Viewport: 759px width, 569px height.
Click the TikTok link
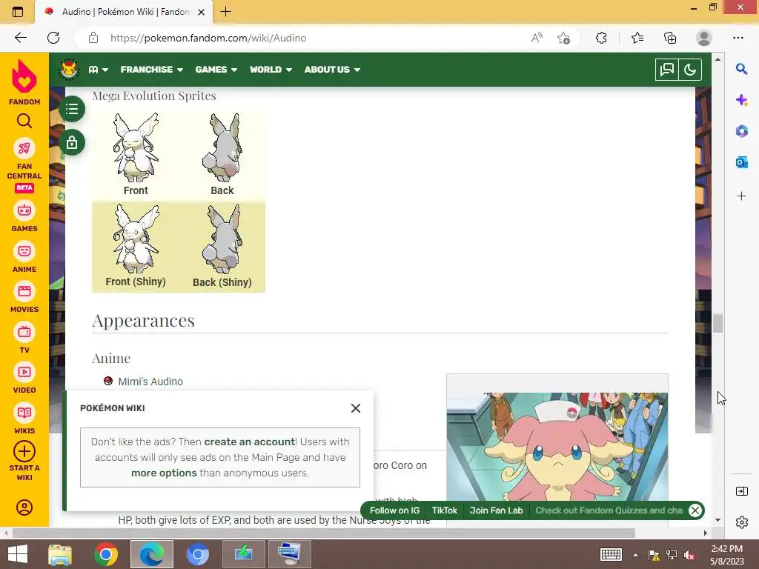445,510
